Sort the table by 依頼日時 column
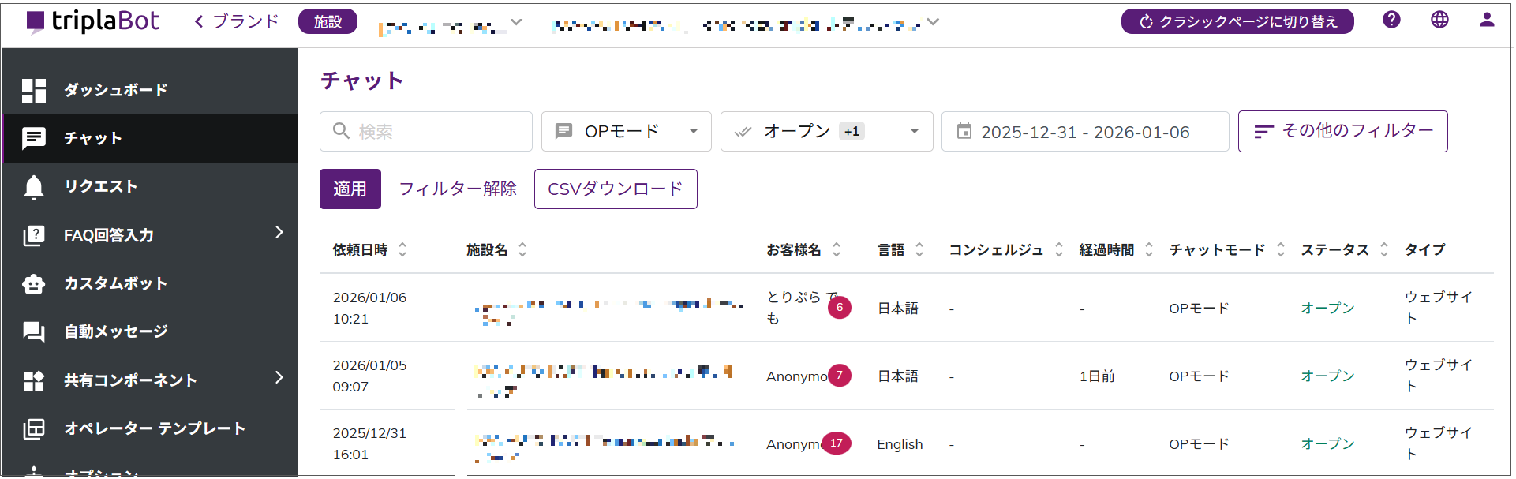The height and width of the screenshot is (479, 1516). point(402,249)
